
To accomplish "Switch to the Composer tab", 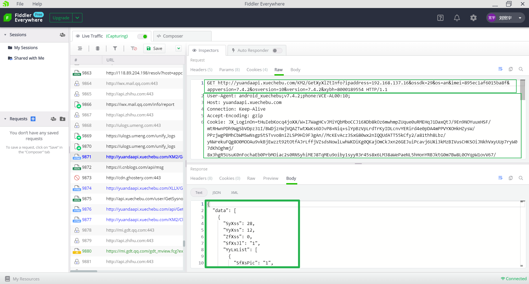I will coord(182,36).
